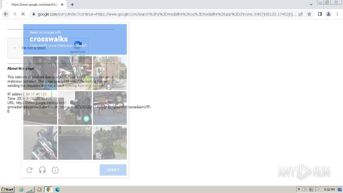This screenshot has height=193, width=343.
Task: Open the reCAPTCHA Privacy link
Action: click(73, 55)
